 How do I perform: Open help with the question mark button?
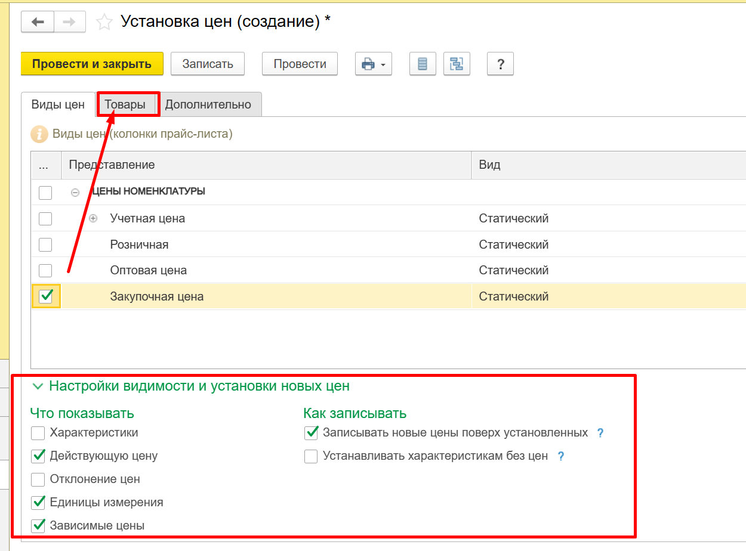tap(500, 64)
